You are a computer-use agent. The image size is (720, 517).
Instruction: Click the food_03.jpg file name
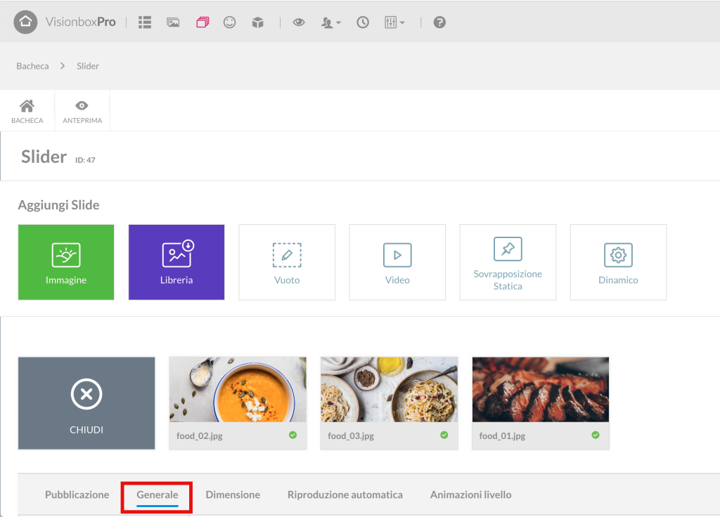(351, 436)
